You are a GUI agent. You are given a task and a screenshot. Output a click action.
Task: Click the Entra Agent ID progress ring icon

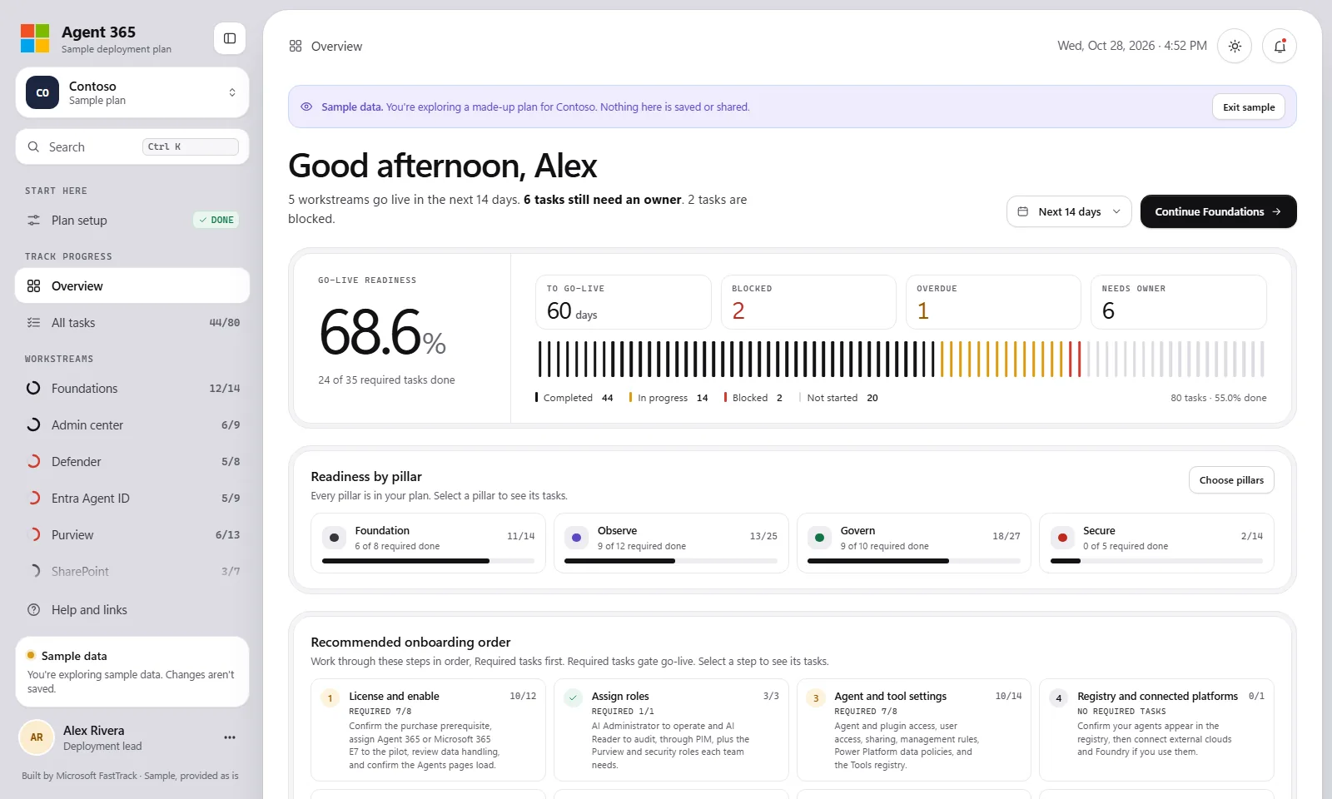33,498
